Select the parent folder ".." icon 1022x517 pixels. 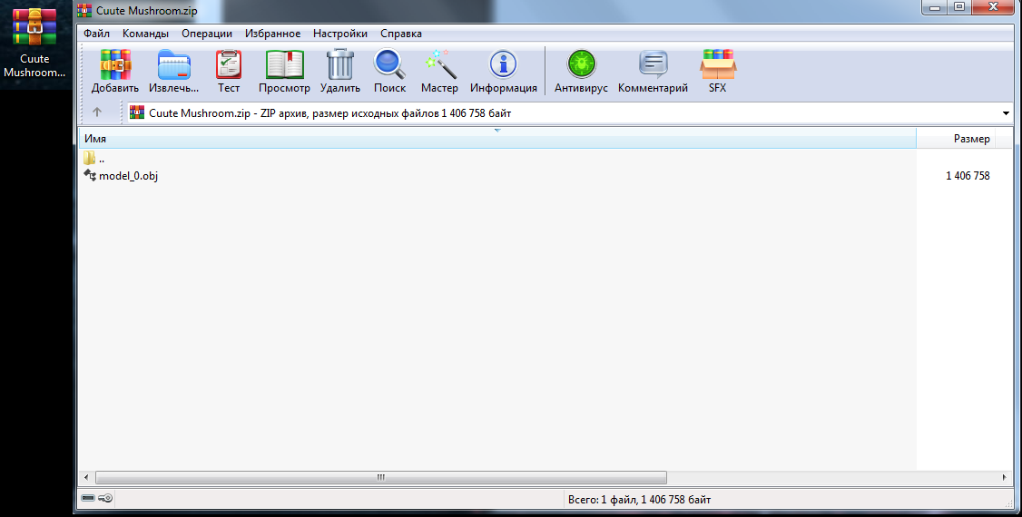coord(89,158)
